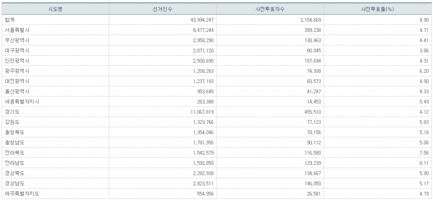Click Incheon voters value 2,500,690
Screen dimensions: 433x200
pos(203,61)
